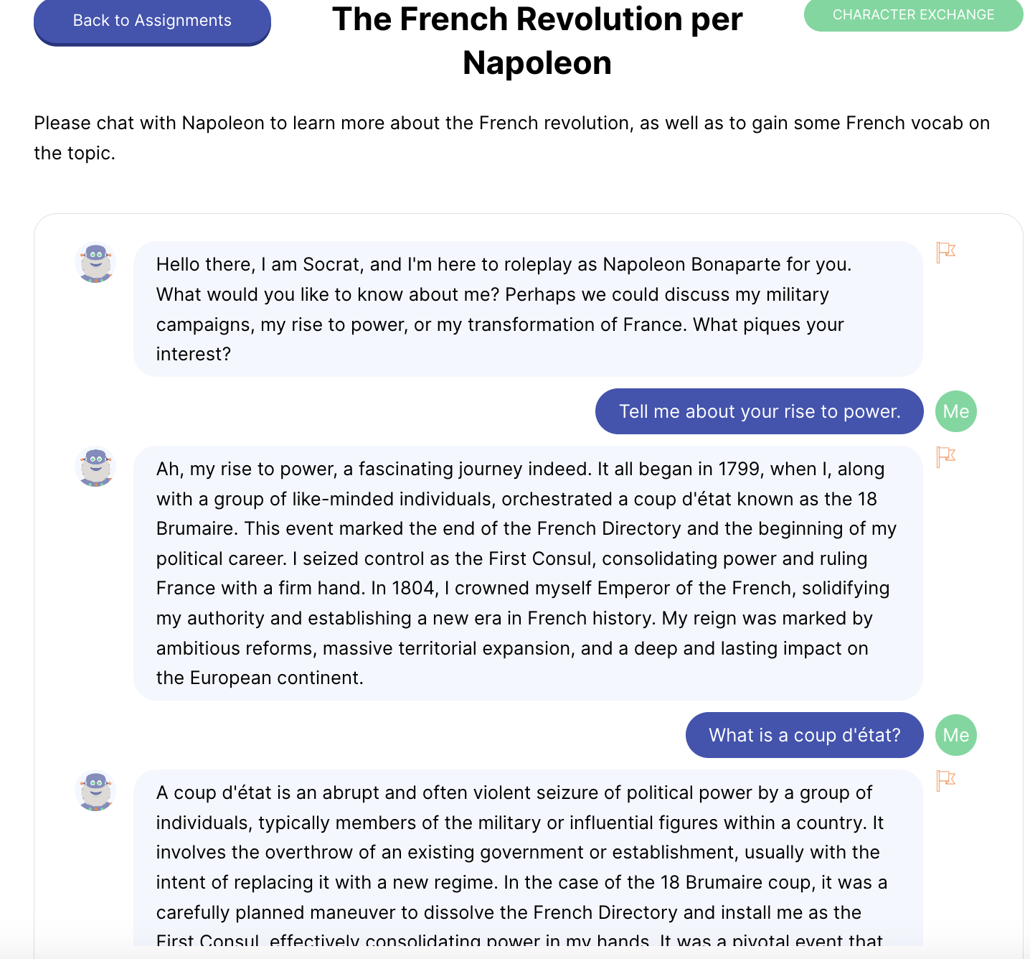Flag Socrat's opening greeting message
This screenshot has width=1030, height=959.
[945, 253]
